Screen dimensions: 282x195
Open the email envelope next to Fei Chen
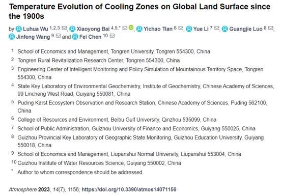click(x=112, y=36)
